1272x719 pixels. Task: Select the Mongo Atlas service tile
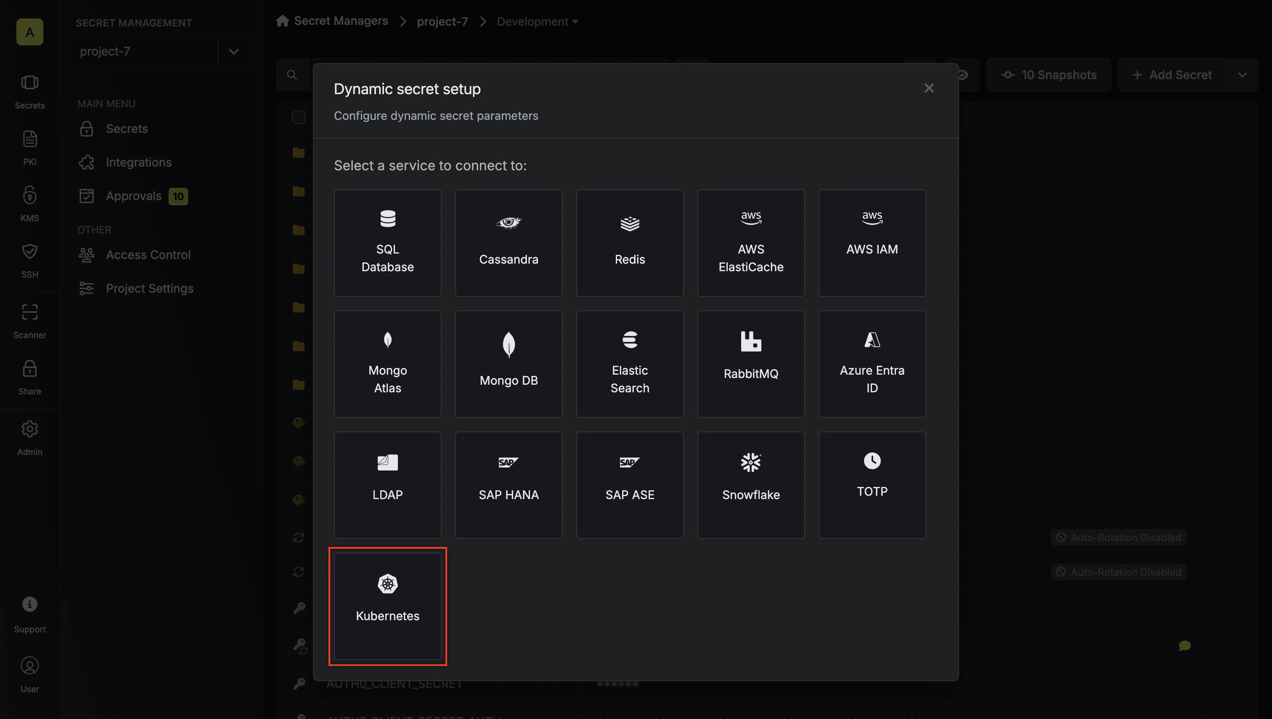pyautogui.click(x=387, y=364)
